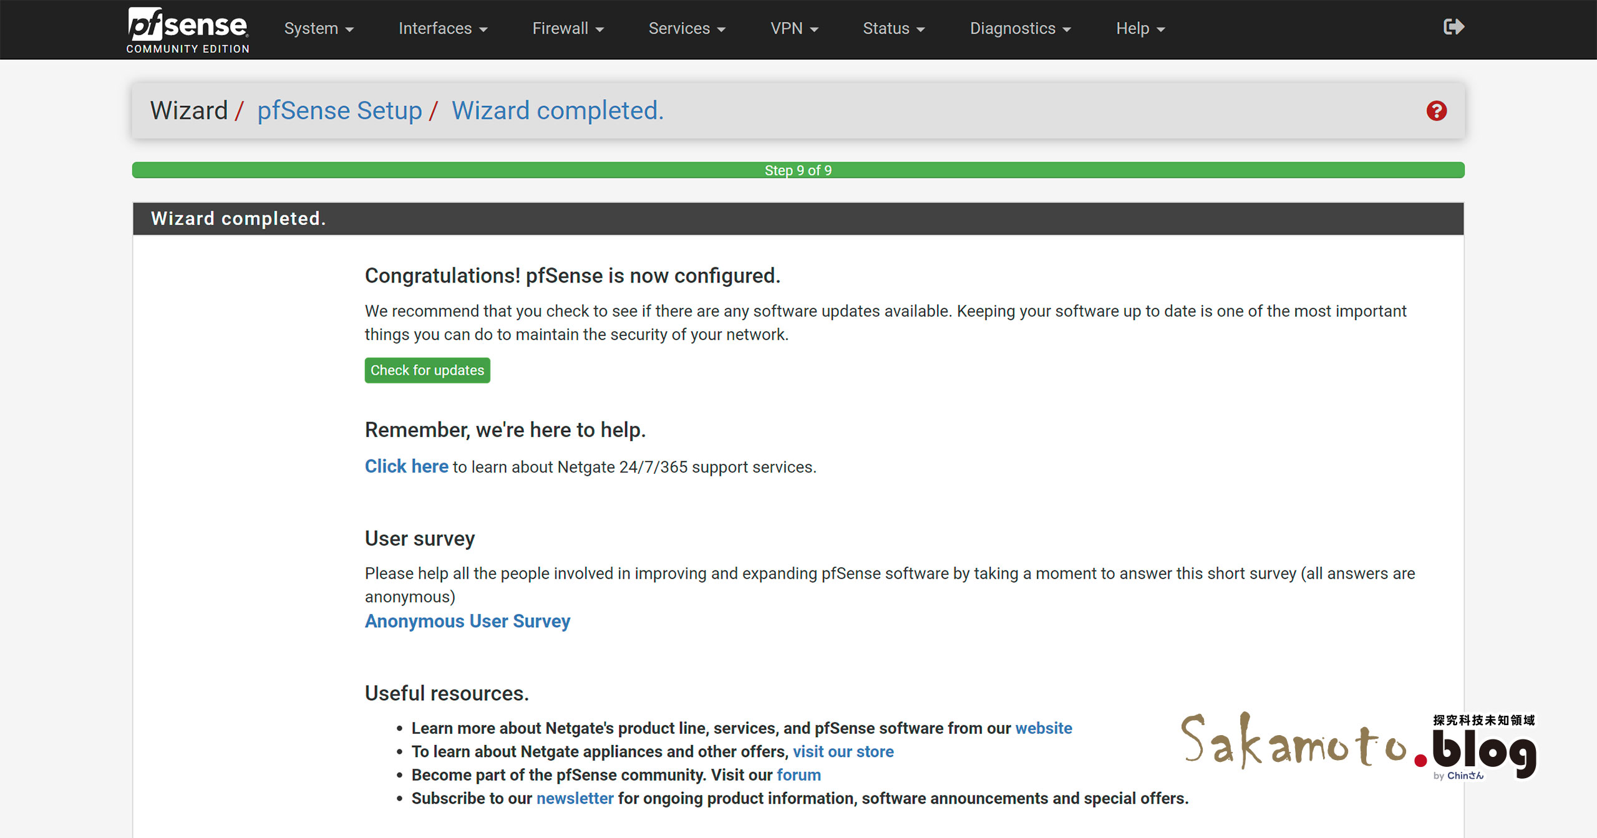Image resolution: width=1597 pixels, height=838 pixels.
Task: Go to the pfSense forum link
Action: tap(798, 775)
